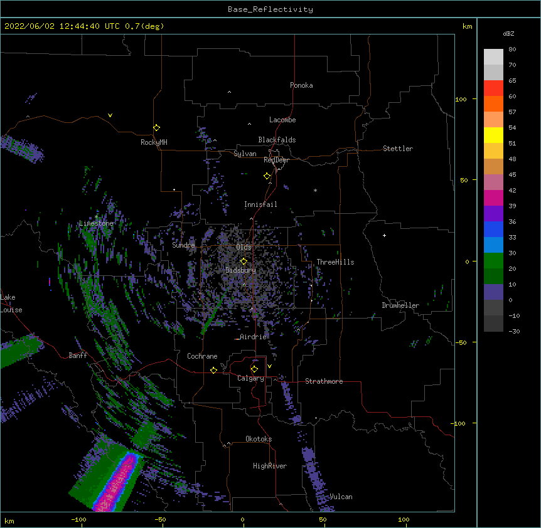Select the yellow diamond marker above Calgary label
Image resolution: width=541 pixels, height=528 pixels.
(254, 369)
